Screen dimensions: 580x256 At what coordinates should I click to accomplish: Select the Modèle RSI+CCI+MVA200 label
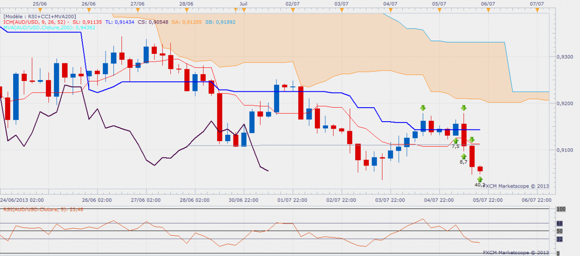click(40, 16)
